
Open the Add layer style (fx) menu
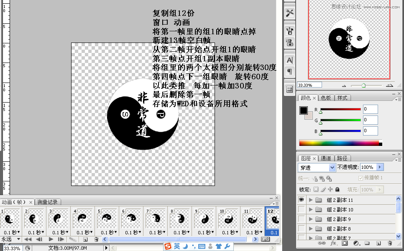pos(333,243)
